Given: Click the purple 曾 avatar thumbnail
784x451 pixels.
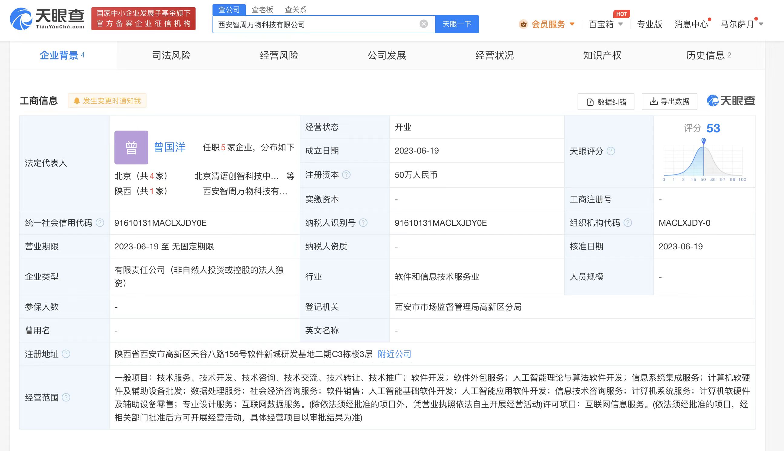Looking at the screenshot, I should 131,148.
